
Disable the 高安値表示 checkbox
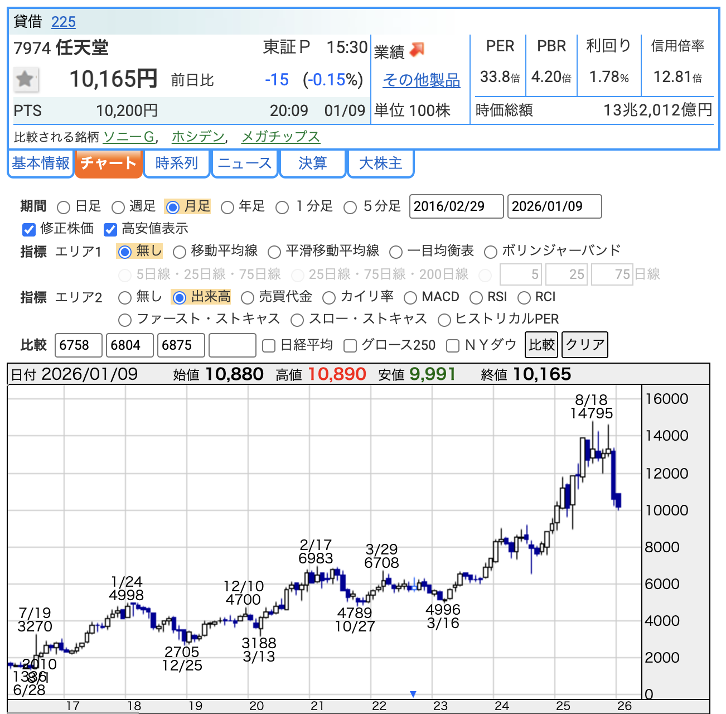pyautogui.click(x=110, y=229)
